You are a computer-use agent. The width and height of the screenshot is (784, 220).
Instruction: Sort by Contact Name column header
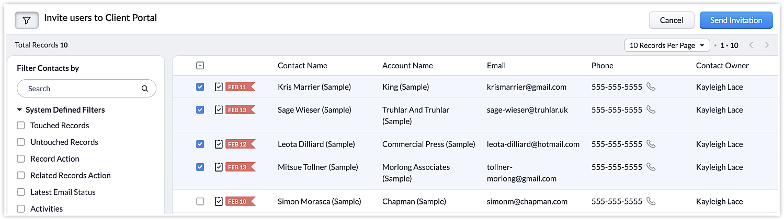point(302,66)
